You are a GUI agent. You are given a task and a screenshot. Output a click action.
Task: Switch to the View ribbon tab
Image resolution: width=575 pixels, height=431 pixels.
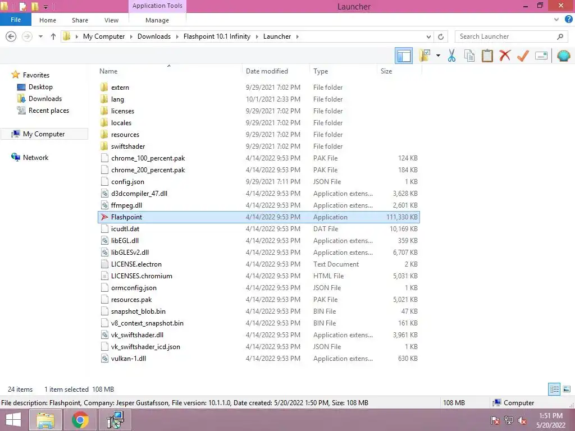tap(111, 20)
